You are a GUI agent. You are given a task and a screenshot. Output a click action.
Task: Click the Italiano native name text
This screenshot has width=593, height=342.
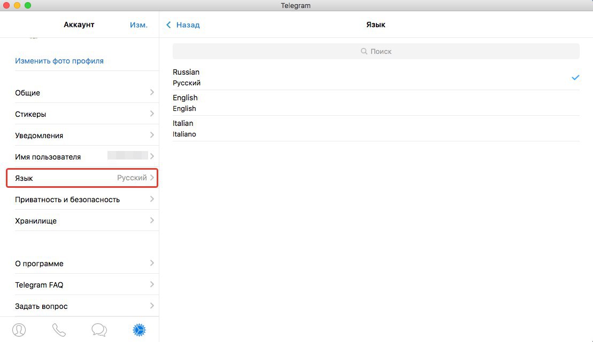[184, 134]
